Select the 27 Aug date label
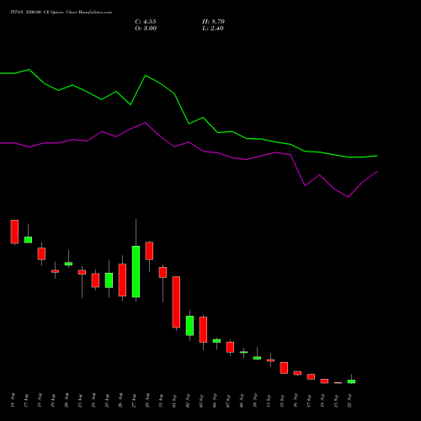Viewport: 421px width, 421px height. point(134,400)
